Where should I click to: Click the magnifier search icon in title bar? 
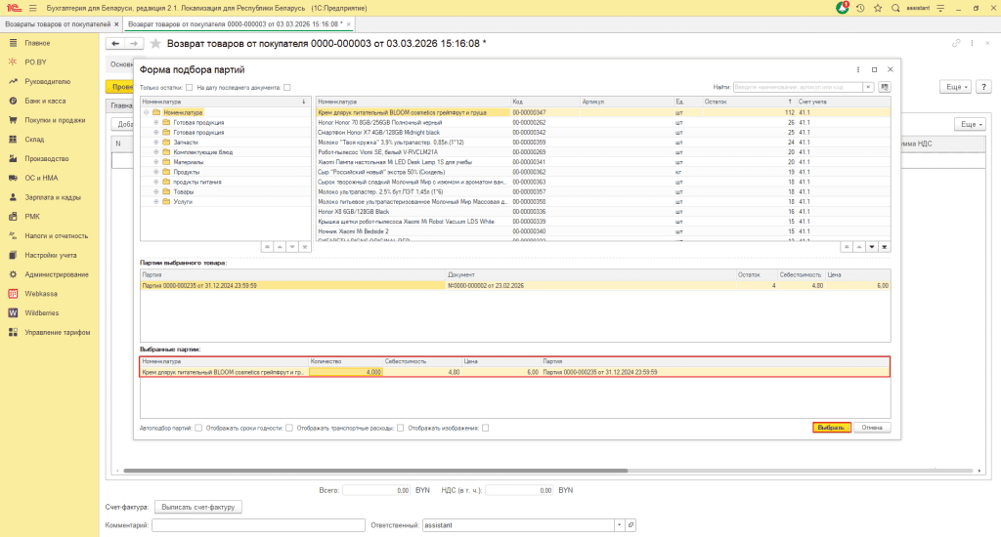point(897,8)
